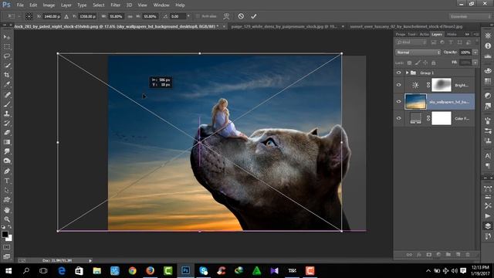Select the Zoom tool
The image size is (494, 278).
pos(7,219)
